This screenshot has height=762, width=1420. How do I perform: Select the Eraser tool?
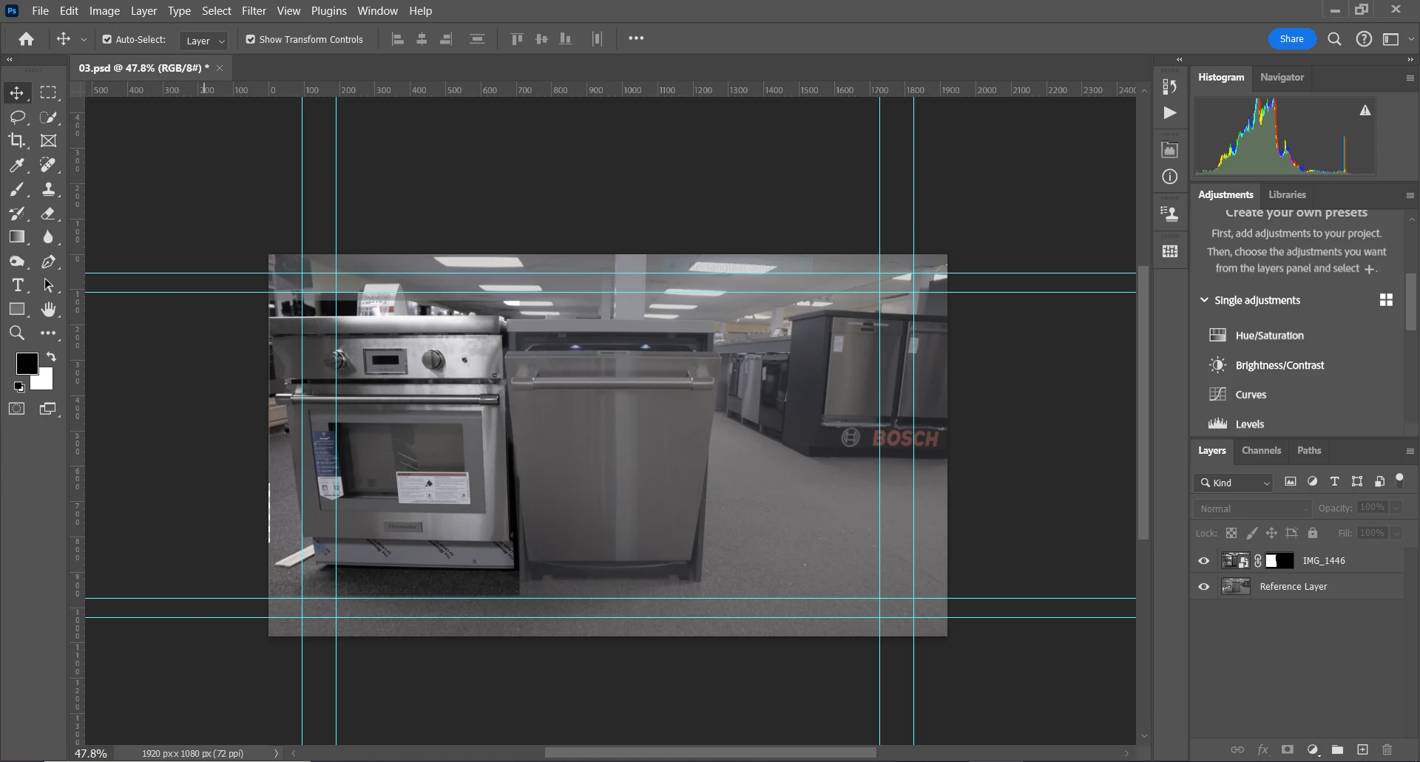click(48, 214)
